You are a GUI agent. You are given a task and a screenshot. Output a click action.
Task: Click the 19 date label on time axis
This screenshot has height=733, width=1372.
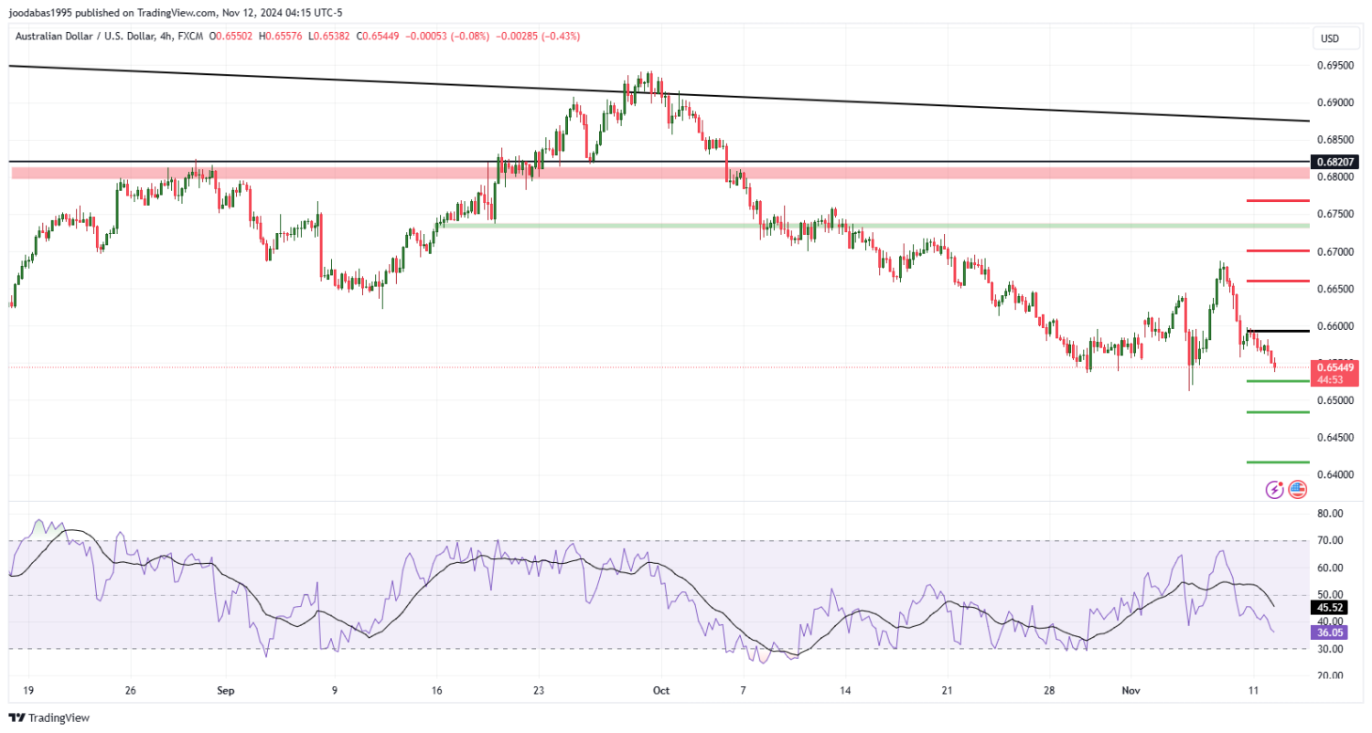coord(27,692)
